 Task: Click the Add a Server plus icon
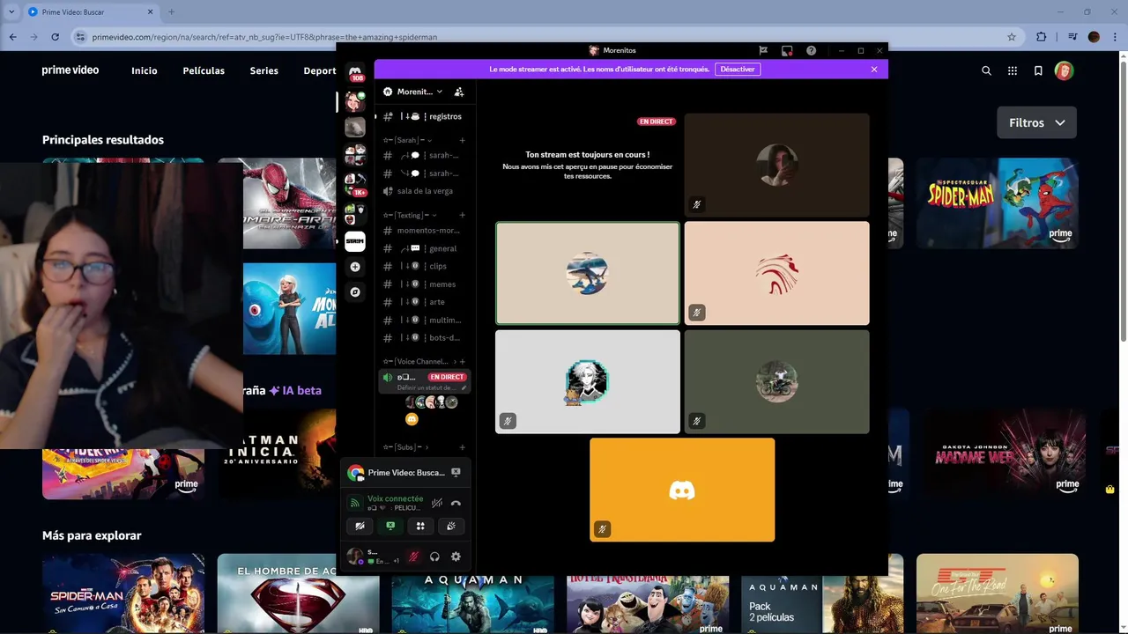(355, 267)
